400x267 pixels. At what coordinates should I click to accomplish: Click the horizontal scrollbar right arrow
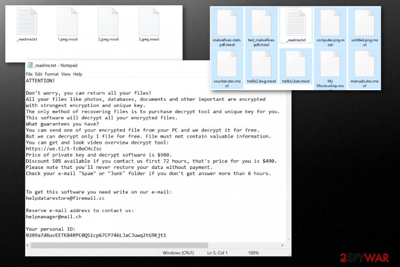[x=282, y=245]
